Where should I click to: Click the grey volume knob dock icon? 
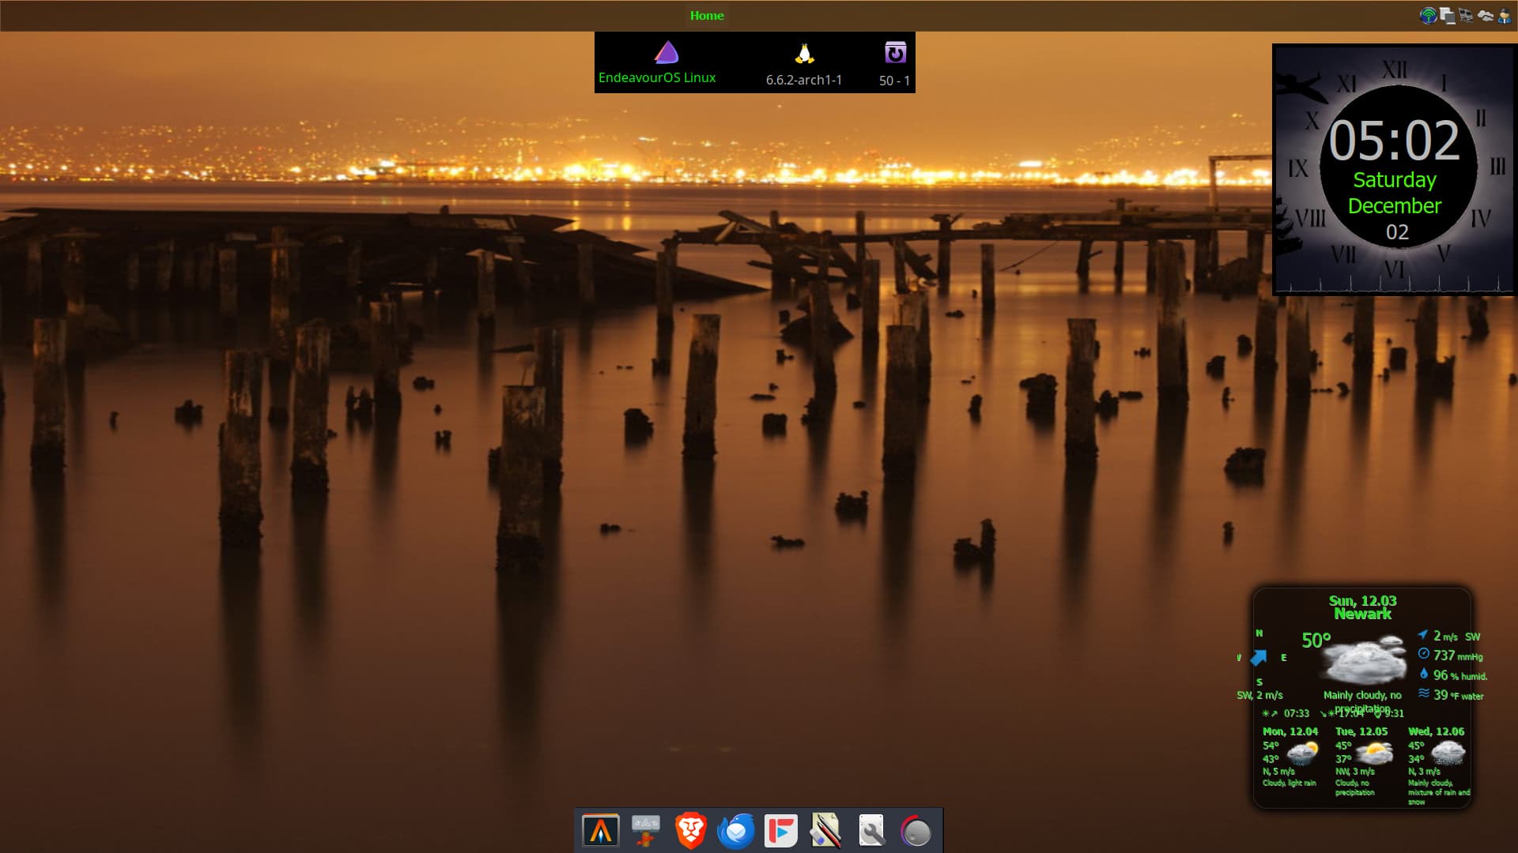916,831
